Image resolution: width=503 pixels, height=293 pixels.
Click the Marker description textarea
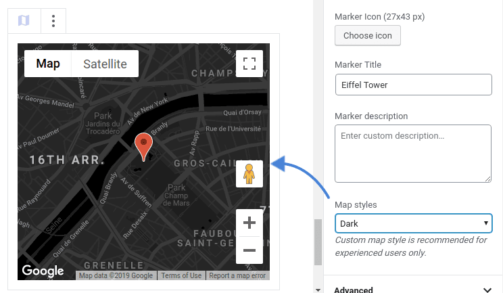click(x=413, y=154)
